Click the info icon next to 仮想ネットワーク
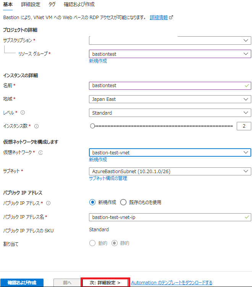252x287 pixels. (40, 152)
